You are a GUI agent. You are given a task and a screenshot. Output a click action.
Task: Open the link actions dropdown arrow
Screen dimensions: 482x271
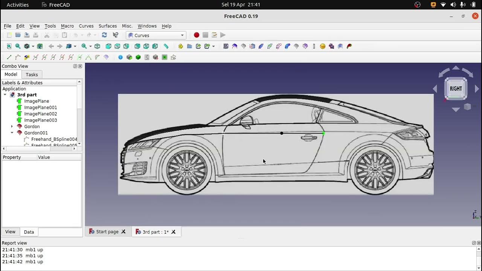pos(214,46)
